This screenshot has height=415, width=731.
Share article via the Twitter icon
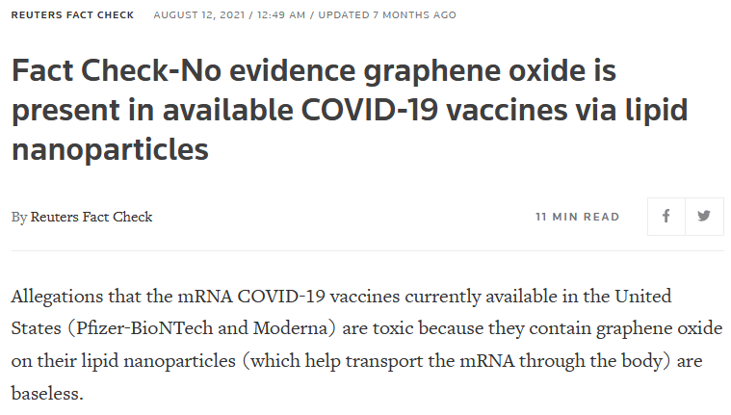pos(704,217)
